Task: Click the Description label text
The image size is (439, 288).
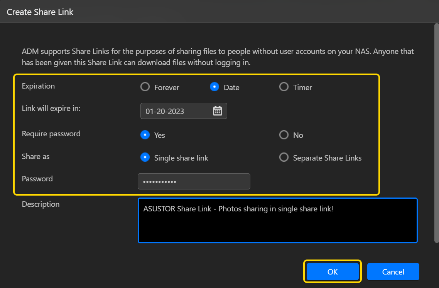Action: (x=41, y=204)
